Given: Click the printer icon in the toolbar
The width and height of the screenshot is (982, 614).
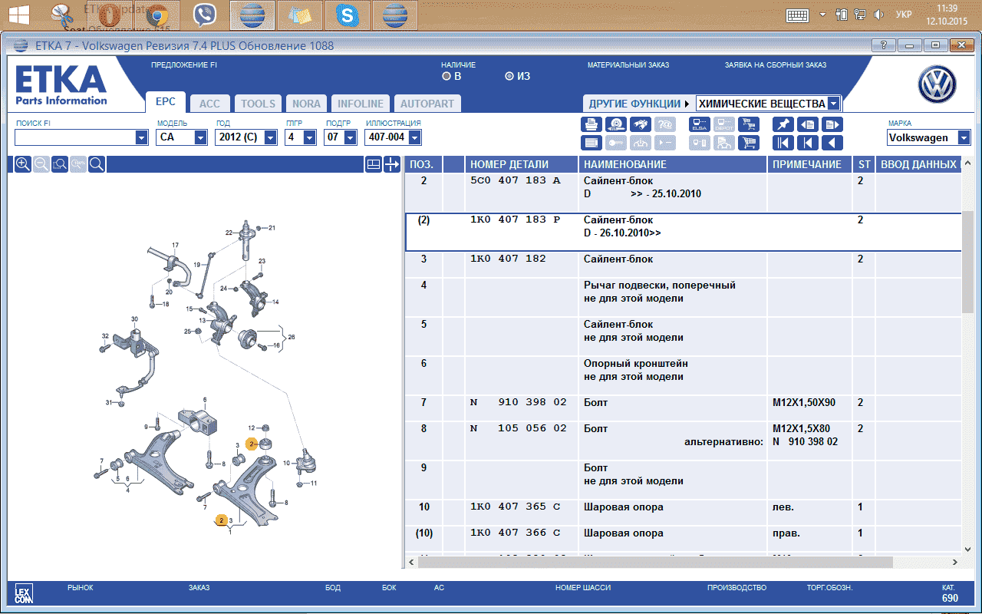Looking at the screenshot, I should tap(592, 125).
